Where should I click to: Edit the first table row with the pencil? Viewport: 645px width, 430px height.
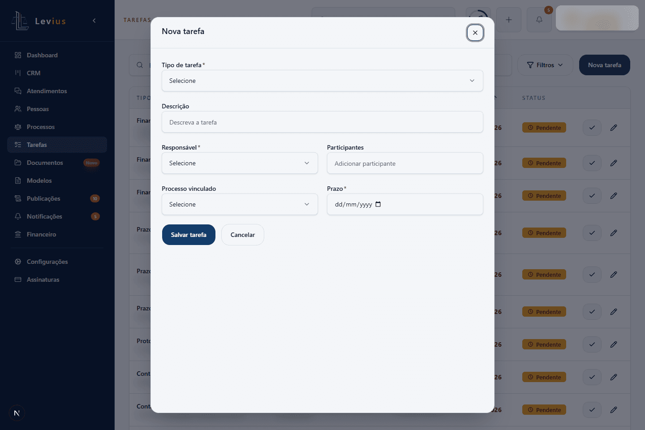pos(614,128)
